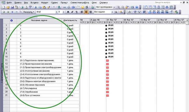
Task: Select row 11 header
Action: [7, 60]
